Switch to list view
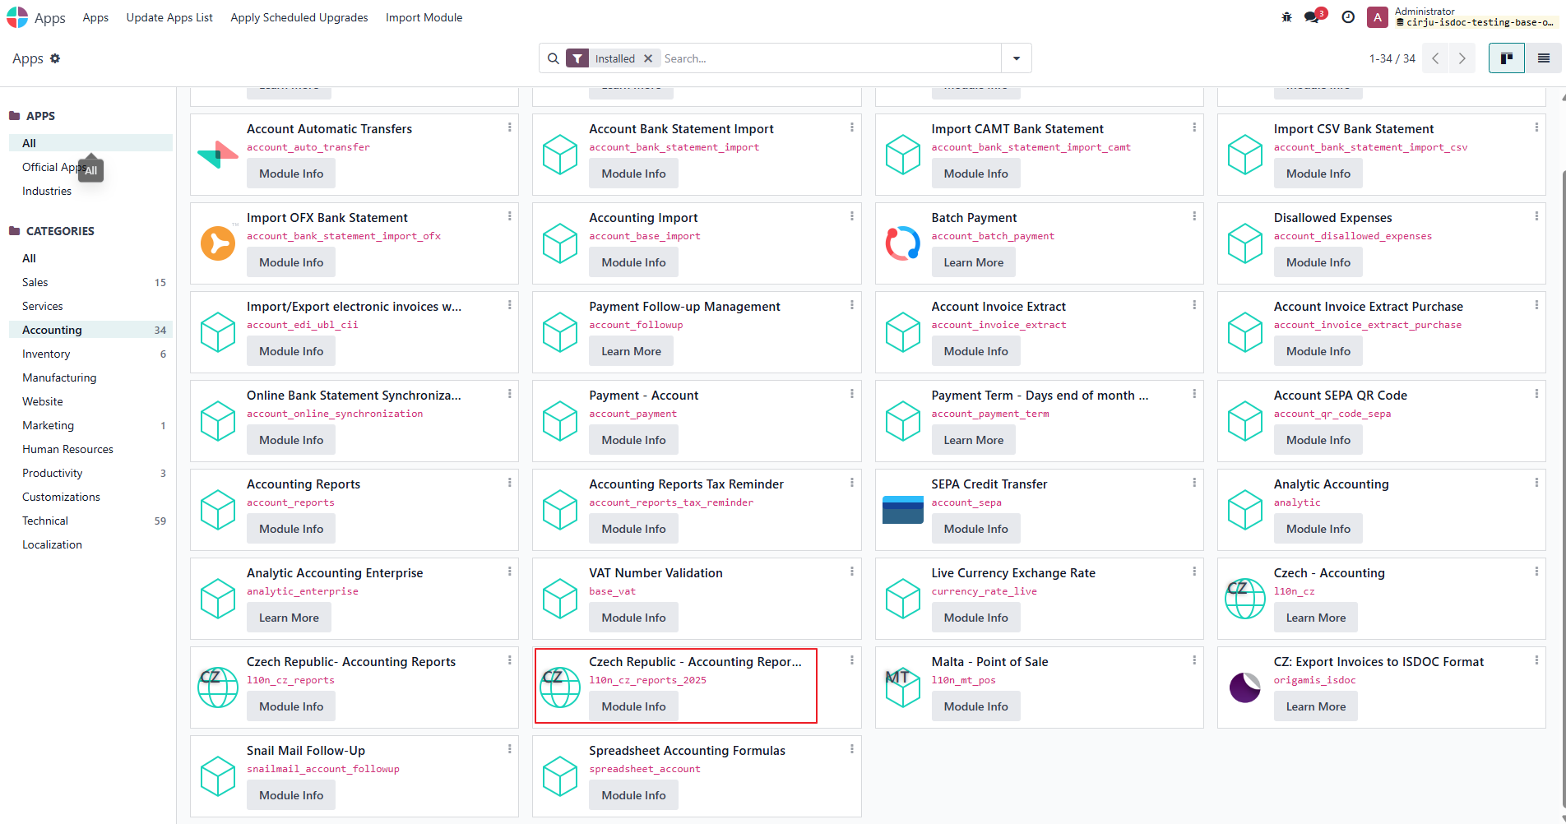This screenshot has height=824, width=1566. (1543, 58)
